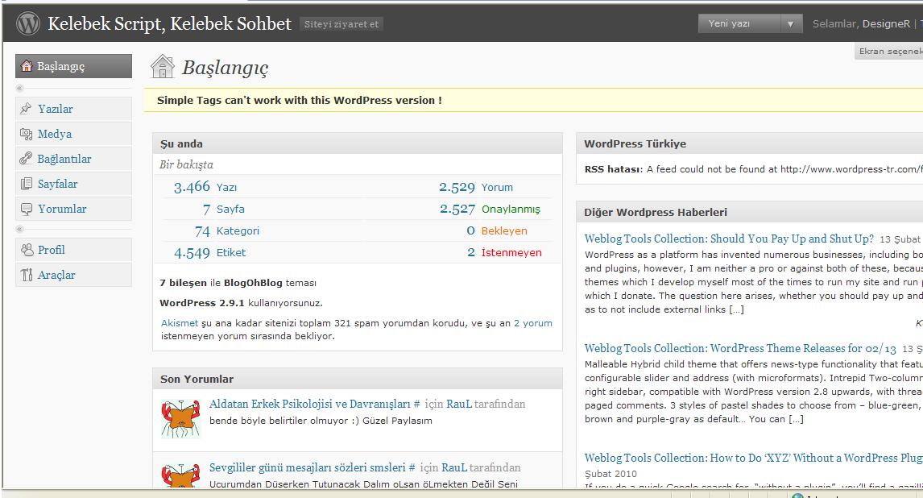Open the Bağlantılar menu

point(73,159)
